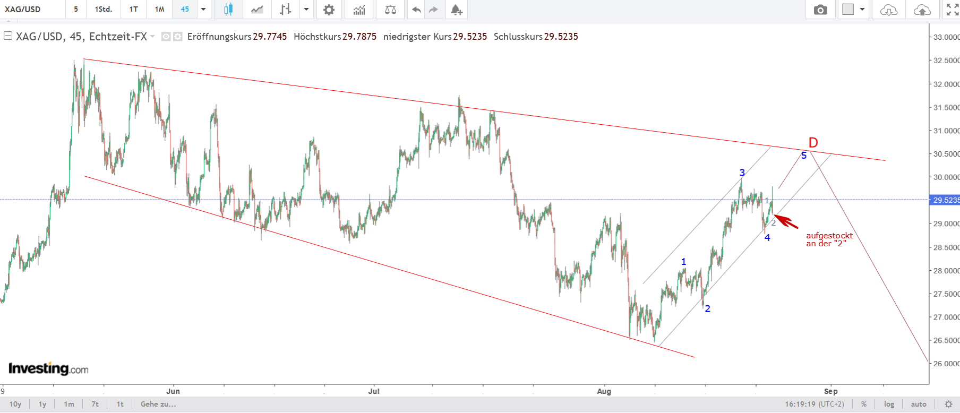Viewport: 960px width, 413px height.
Task: Select the blue wave label '4'
Action: tap(767, 238)
